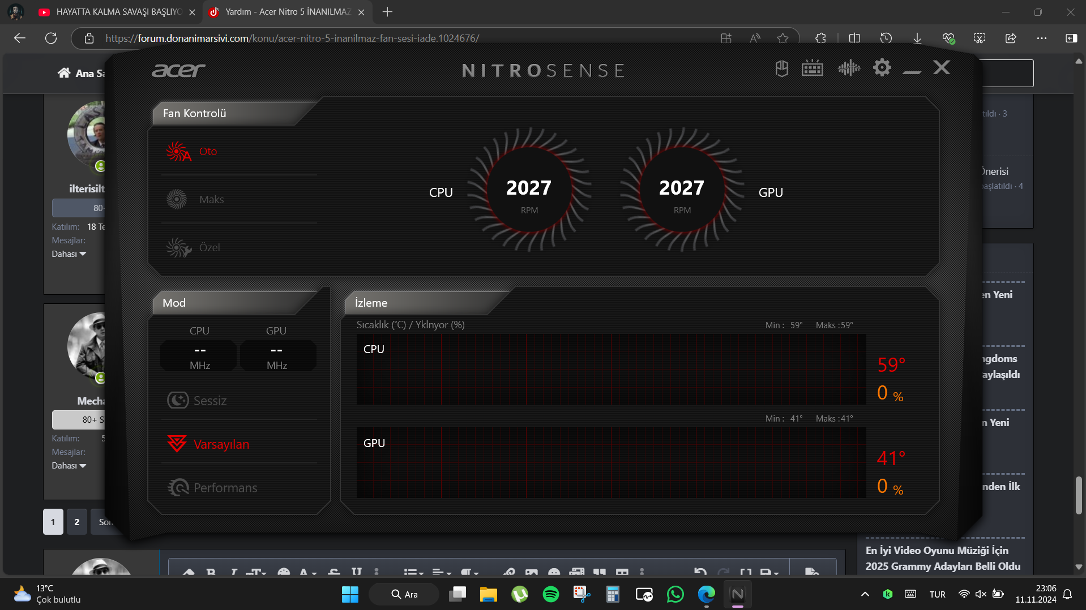The width and height of the screenshot is (1086, 610).
Task: Expand Dahası under ilterisilt profile
Action: [69, 254]
